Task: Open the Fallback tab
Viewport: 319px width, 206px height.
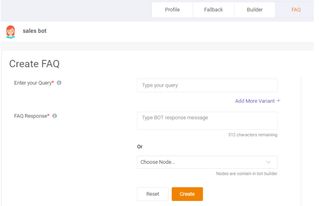Action: [214, 10]
